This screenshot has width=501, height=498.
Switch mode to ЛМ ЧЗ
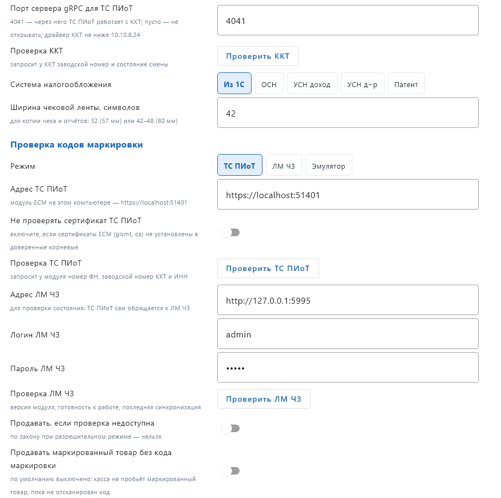coord(283,165)
